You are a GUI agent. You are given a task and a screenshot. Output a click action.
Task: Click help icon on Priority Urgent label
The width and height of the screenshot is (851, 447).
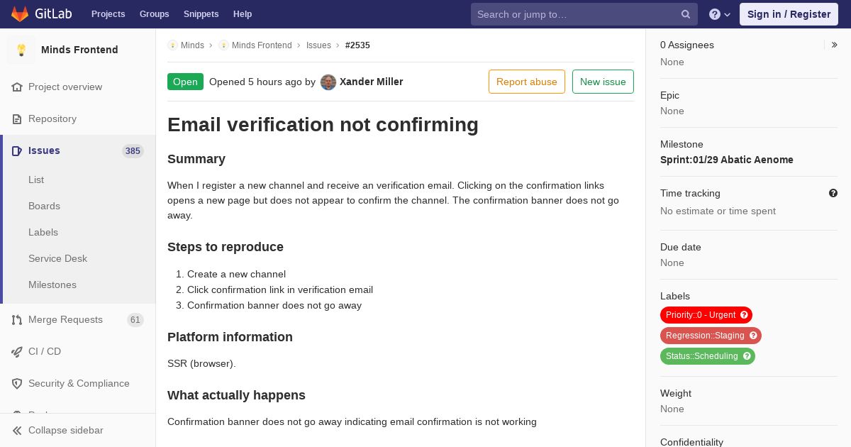[744, 315]
